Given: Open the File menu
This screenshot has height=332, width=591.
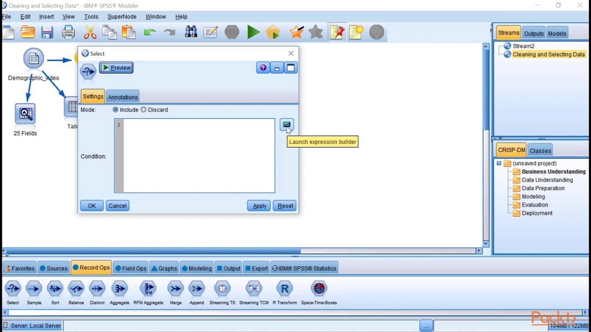Looking at the screenshot, I should 6,17.
